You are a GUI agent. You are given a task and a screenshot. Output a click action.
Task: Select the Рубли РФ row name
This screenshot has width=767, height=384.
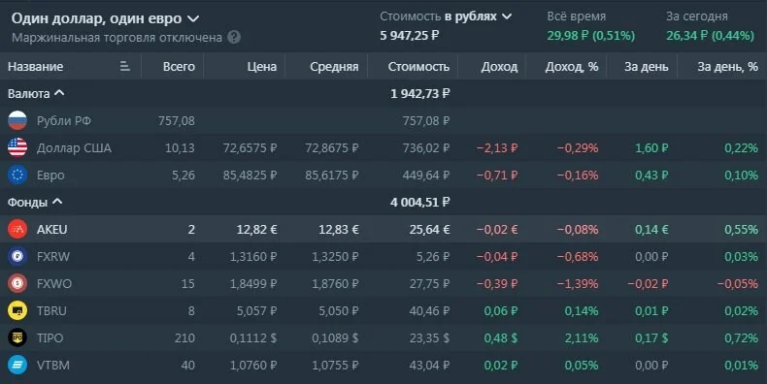click(x=64, y=120)
